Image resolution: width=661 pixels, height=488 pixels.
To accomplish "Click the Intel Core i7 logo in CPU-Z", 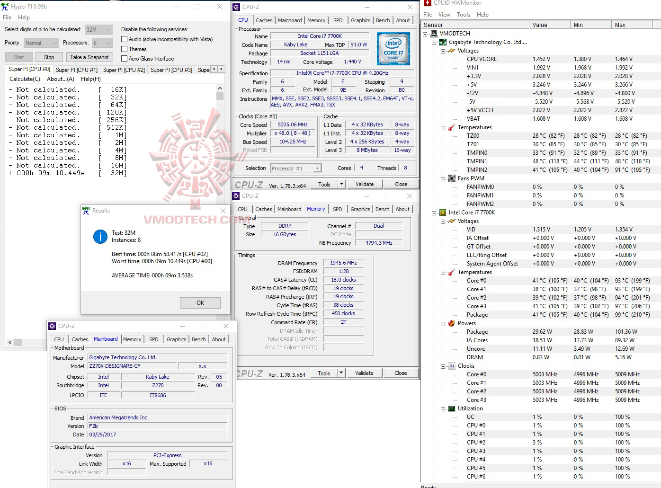I will point(393,49).
